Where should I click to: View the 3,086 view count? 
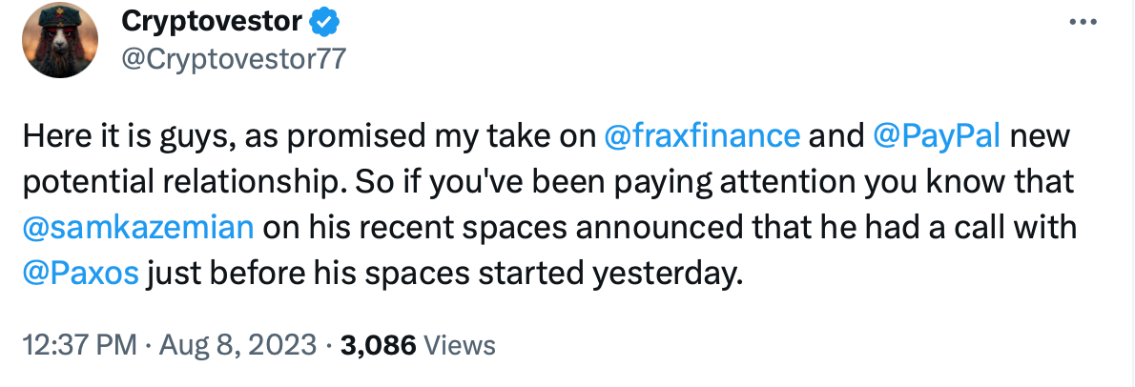point(378,344)
